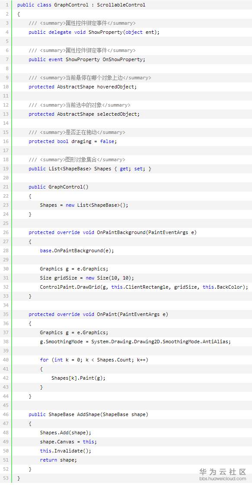The width and height of the screenshot is (252, 485).
Task: Click the 'for (int k = 0; ...' loop line
Action: pyautogui.click(x=95, y=360)
